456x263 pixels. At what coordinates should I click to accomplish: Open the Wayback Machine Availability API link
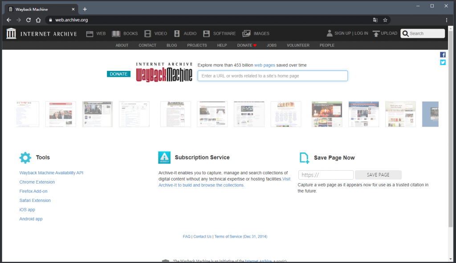click(51, 173)
